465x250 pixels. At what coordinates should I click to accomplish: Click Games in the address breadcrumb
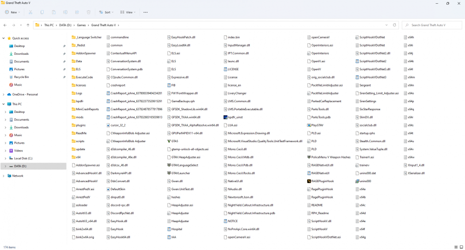[81, 25]
